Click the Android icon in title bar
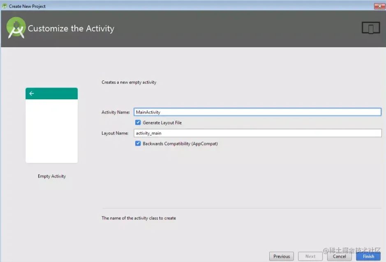Viewport: 386px width, 262px height. tap(5, 6)
